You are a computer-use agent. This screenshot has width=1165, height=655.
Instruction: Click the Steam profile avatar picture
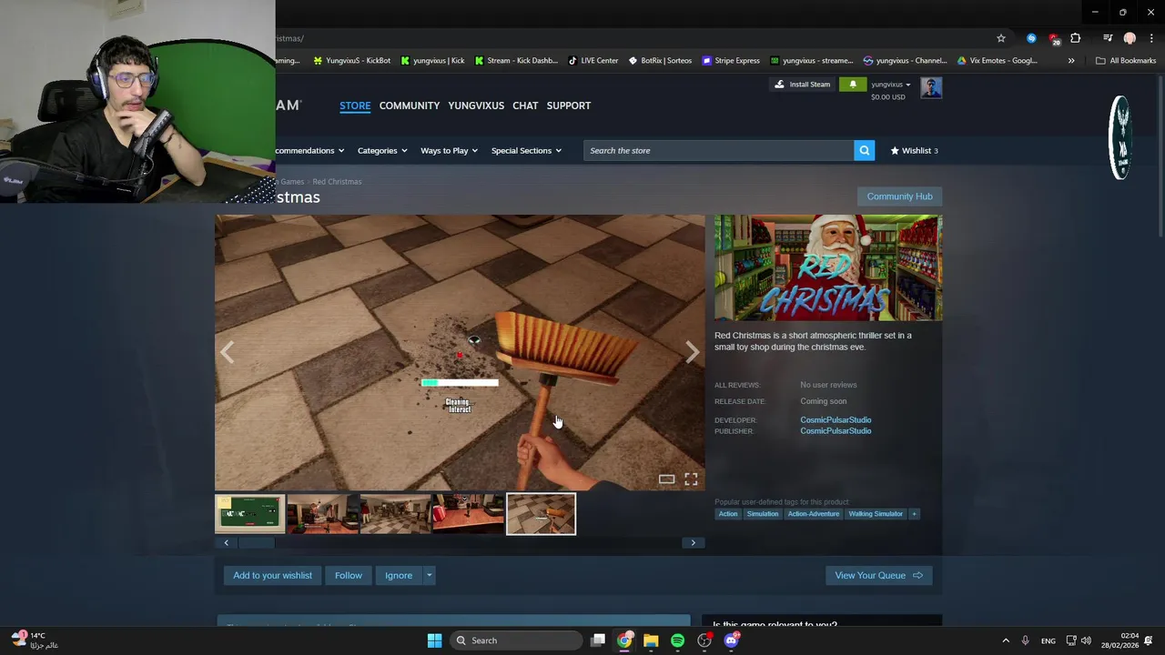point(931,87)
